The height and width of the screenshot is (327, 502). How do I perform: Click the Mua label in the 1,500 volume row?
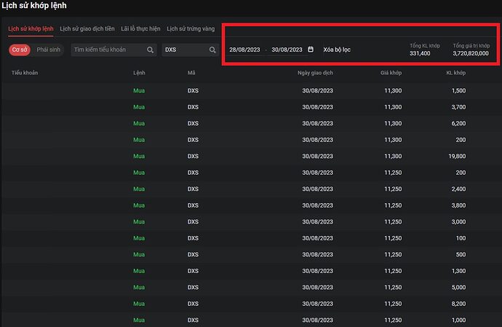coord(139,90)
